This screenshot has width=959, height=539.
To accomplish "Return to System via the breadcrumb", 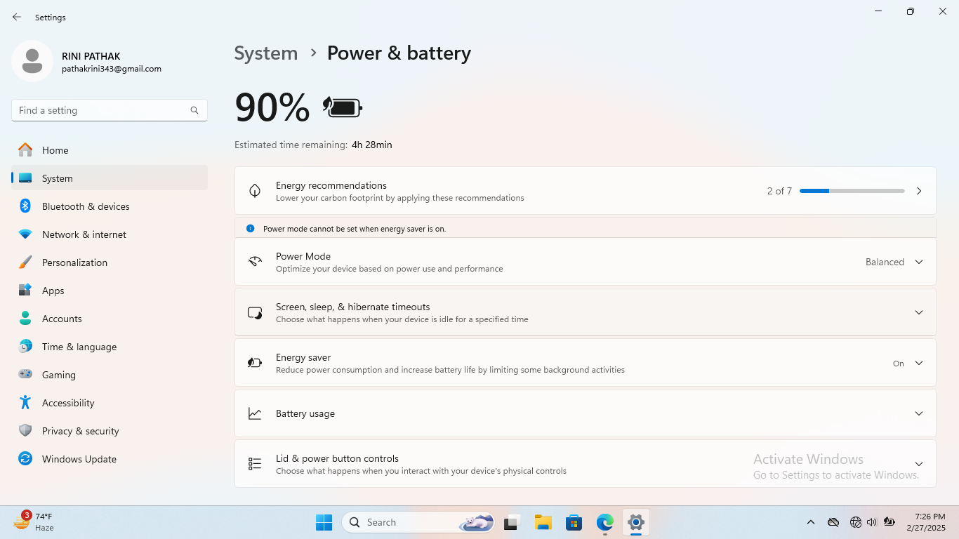I will [x=266, y=53].
